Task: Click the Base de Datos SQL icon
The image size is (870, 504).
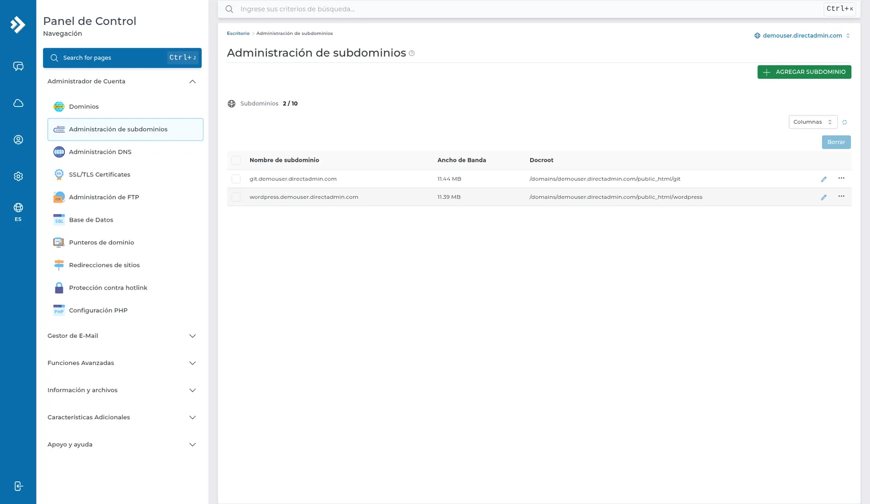Action: (59, 220)
